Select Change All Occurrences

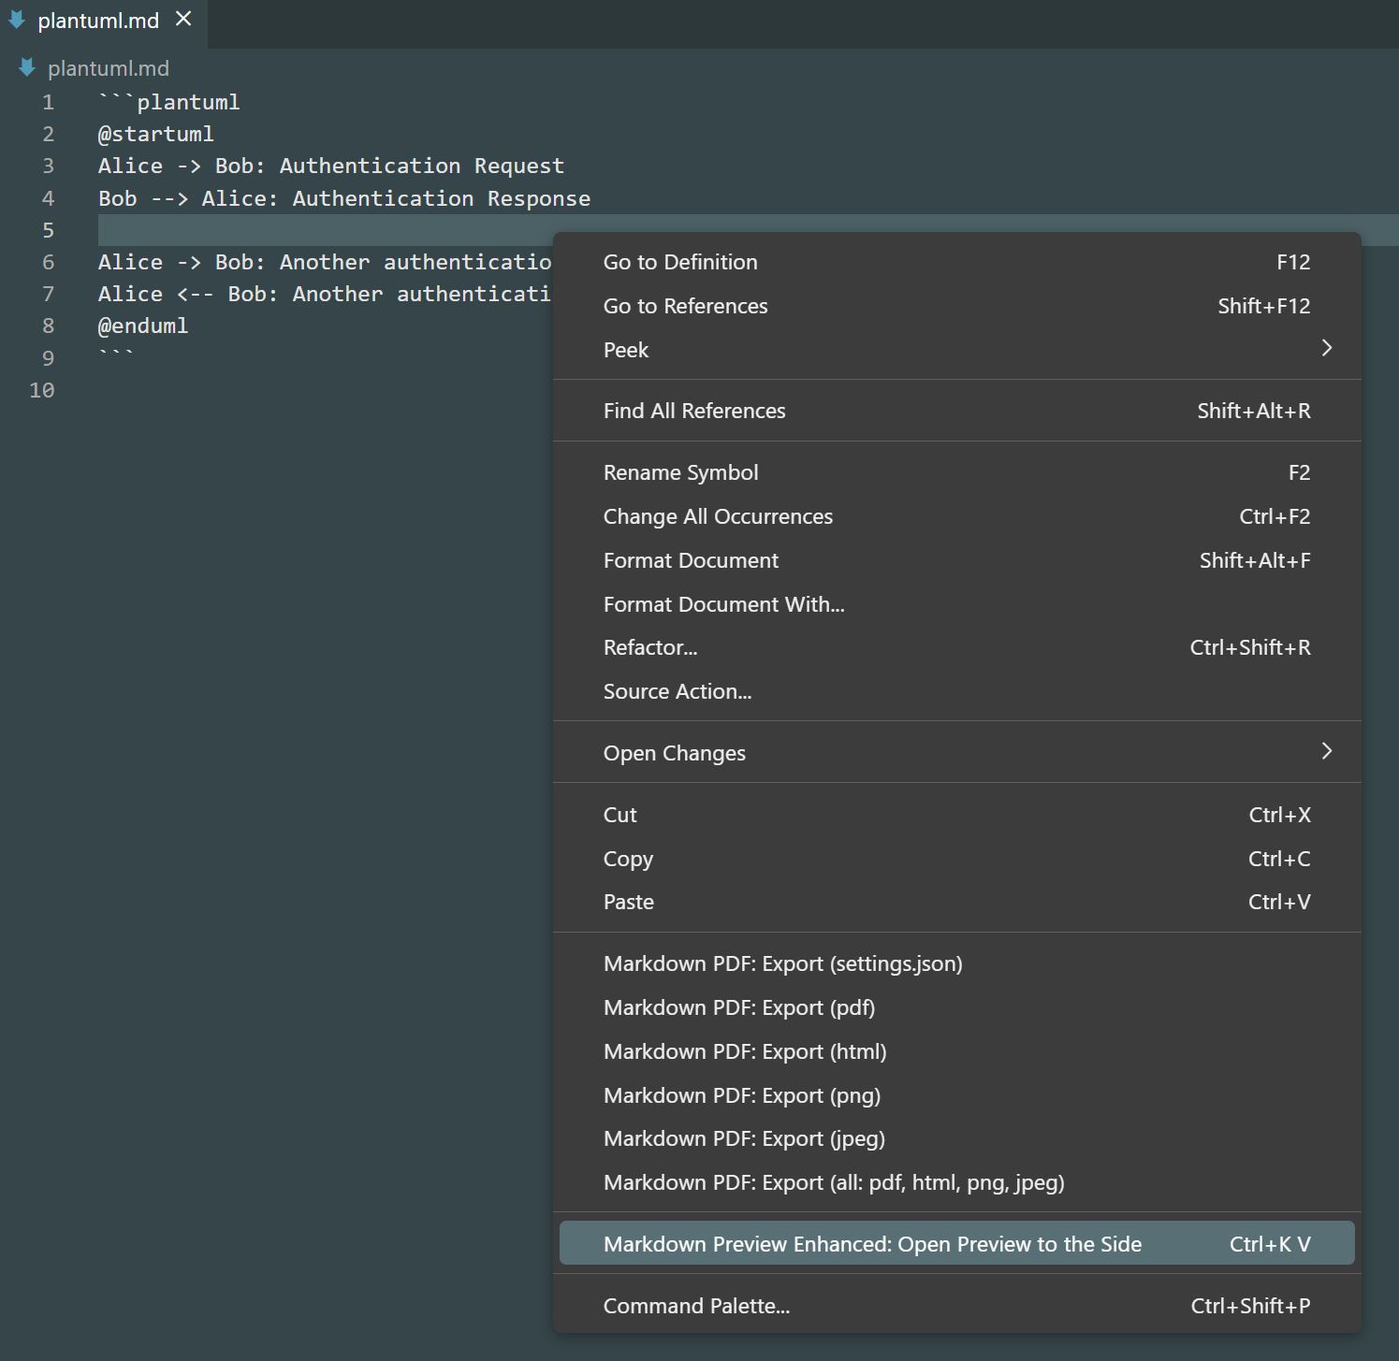[956, 516]
